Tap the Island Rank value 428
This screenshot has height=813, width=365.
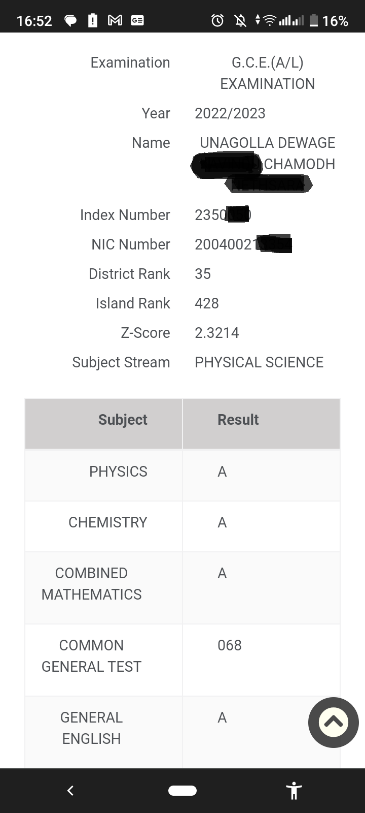tap(207, 303)
